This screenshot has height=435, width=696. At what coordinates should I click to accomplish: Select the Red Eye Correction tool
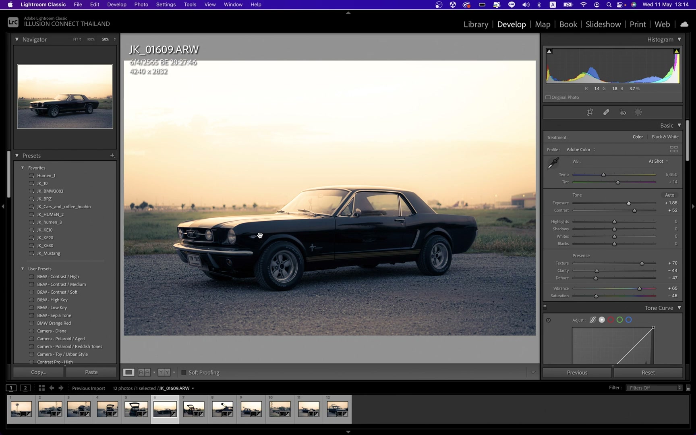(623, 112)
